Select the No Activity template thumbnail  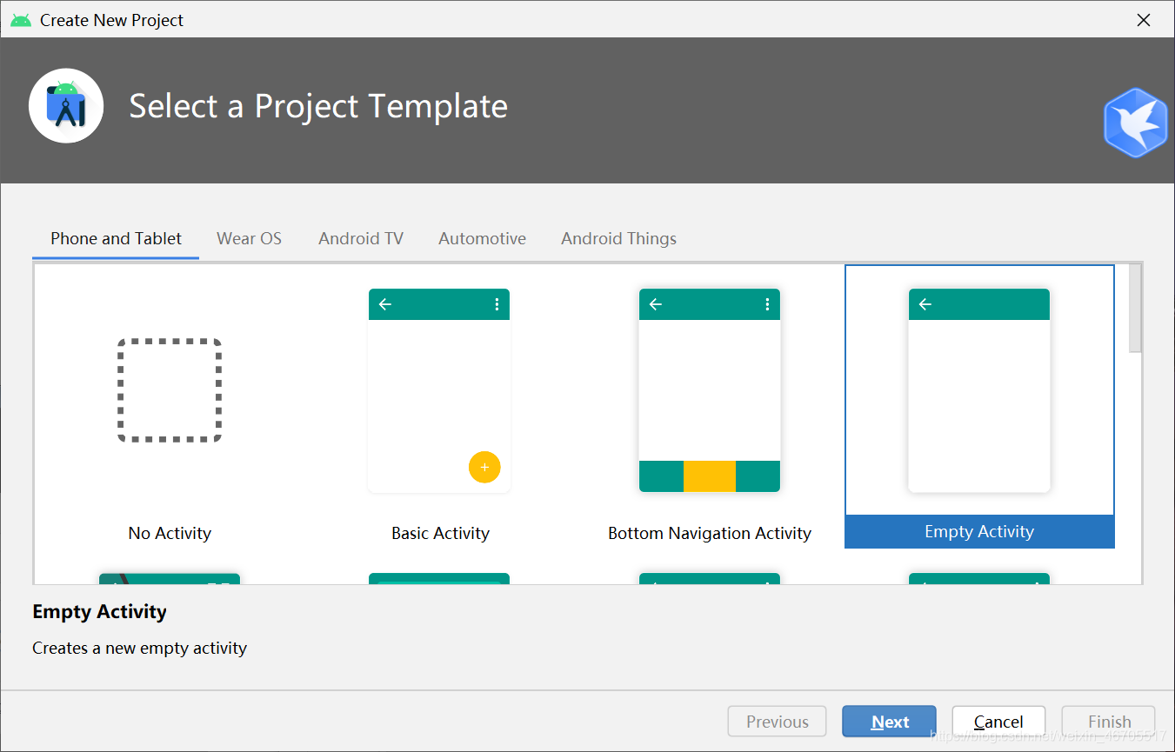170,390
